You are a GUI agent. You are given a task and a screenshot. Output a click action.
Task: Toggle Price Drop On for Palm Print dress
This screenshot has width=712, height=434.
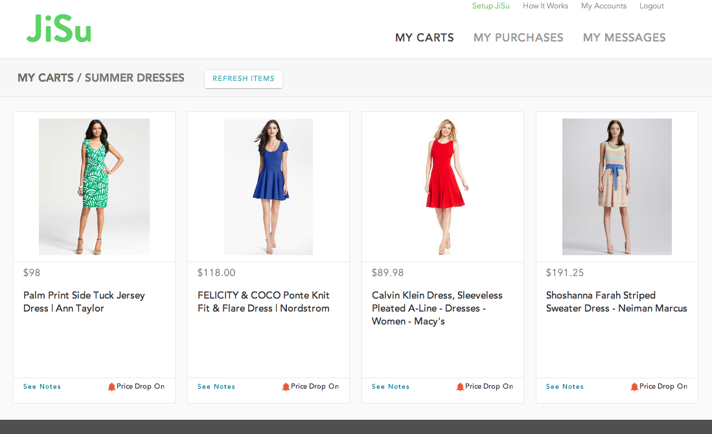pos(141,387)
